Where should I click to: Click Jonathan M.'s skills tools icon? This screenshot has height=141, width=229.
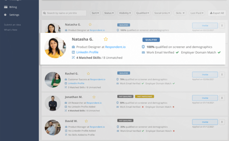tap(66, 111)
